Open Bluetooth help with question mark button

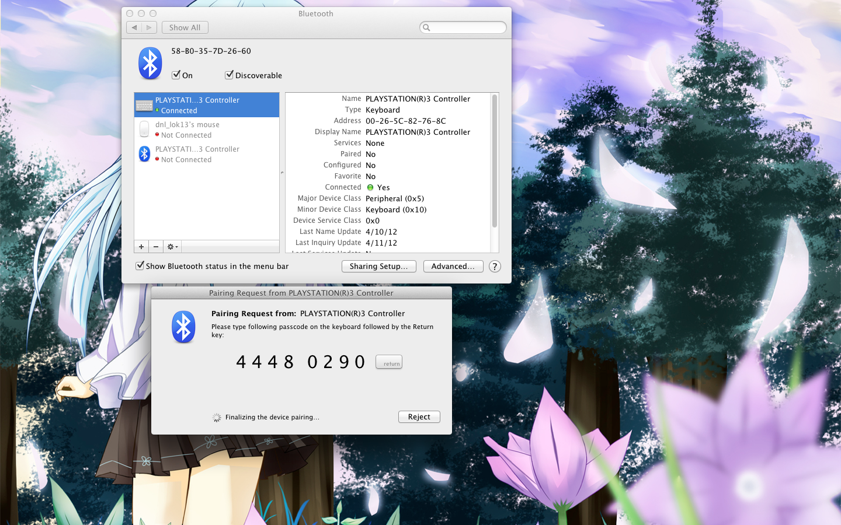pos(495,267)
